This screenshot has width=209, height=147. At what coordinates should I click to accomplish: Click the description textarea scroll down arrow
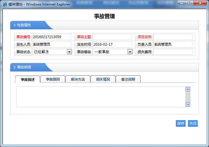coord(188,104)
